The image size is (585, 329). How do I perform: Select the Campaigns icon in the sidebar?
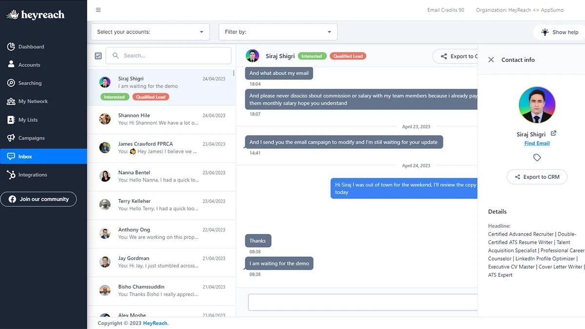click(x=11, y=138)
